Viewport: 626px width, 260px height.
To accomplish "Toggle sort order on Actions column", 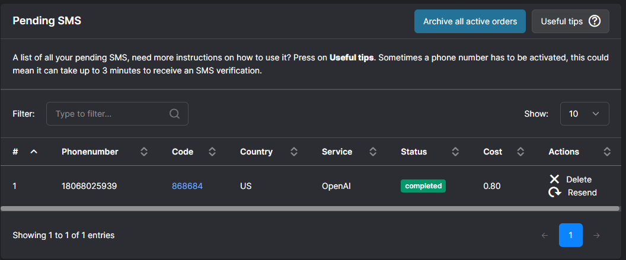I will (x=607, y=152).
